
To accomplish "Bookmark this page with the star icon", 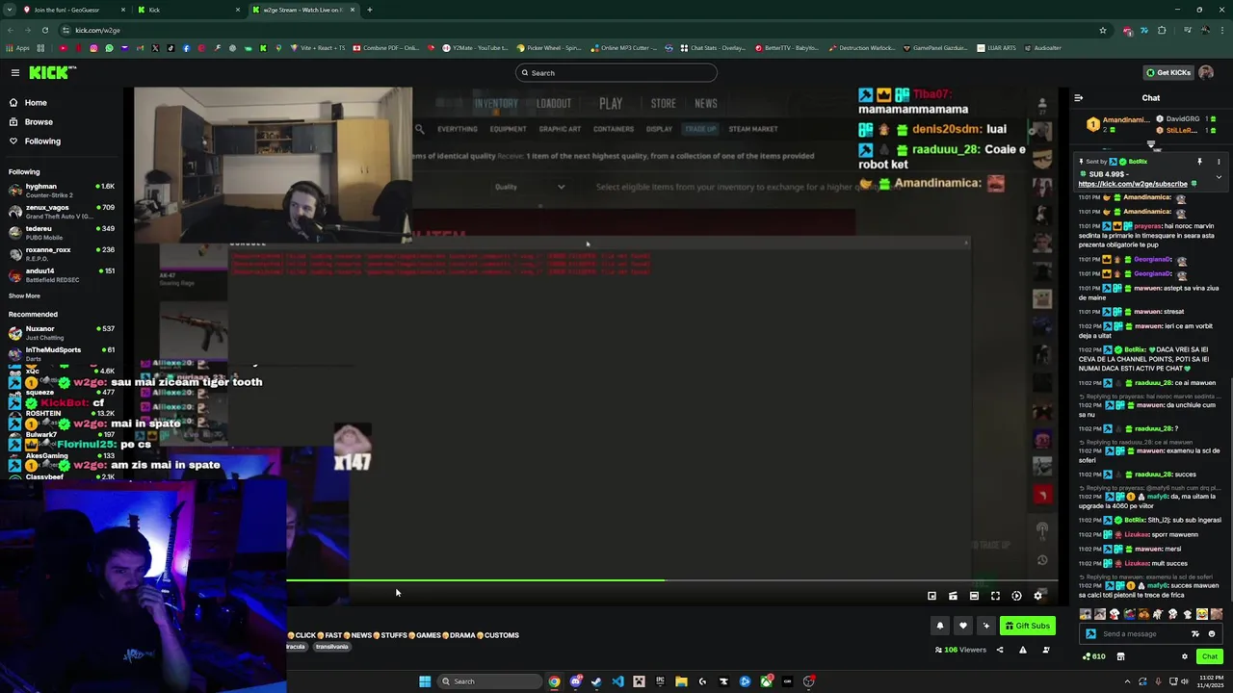I will [1103, 30].
